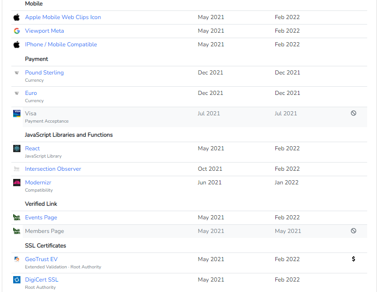Image resolution: width=379 pixels, height=292 pixels.
Task: Click May 2021 date in DigiCert SSL row
Action: coord(211,280)
